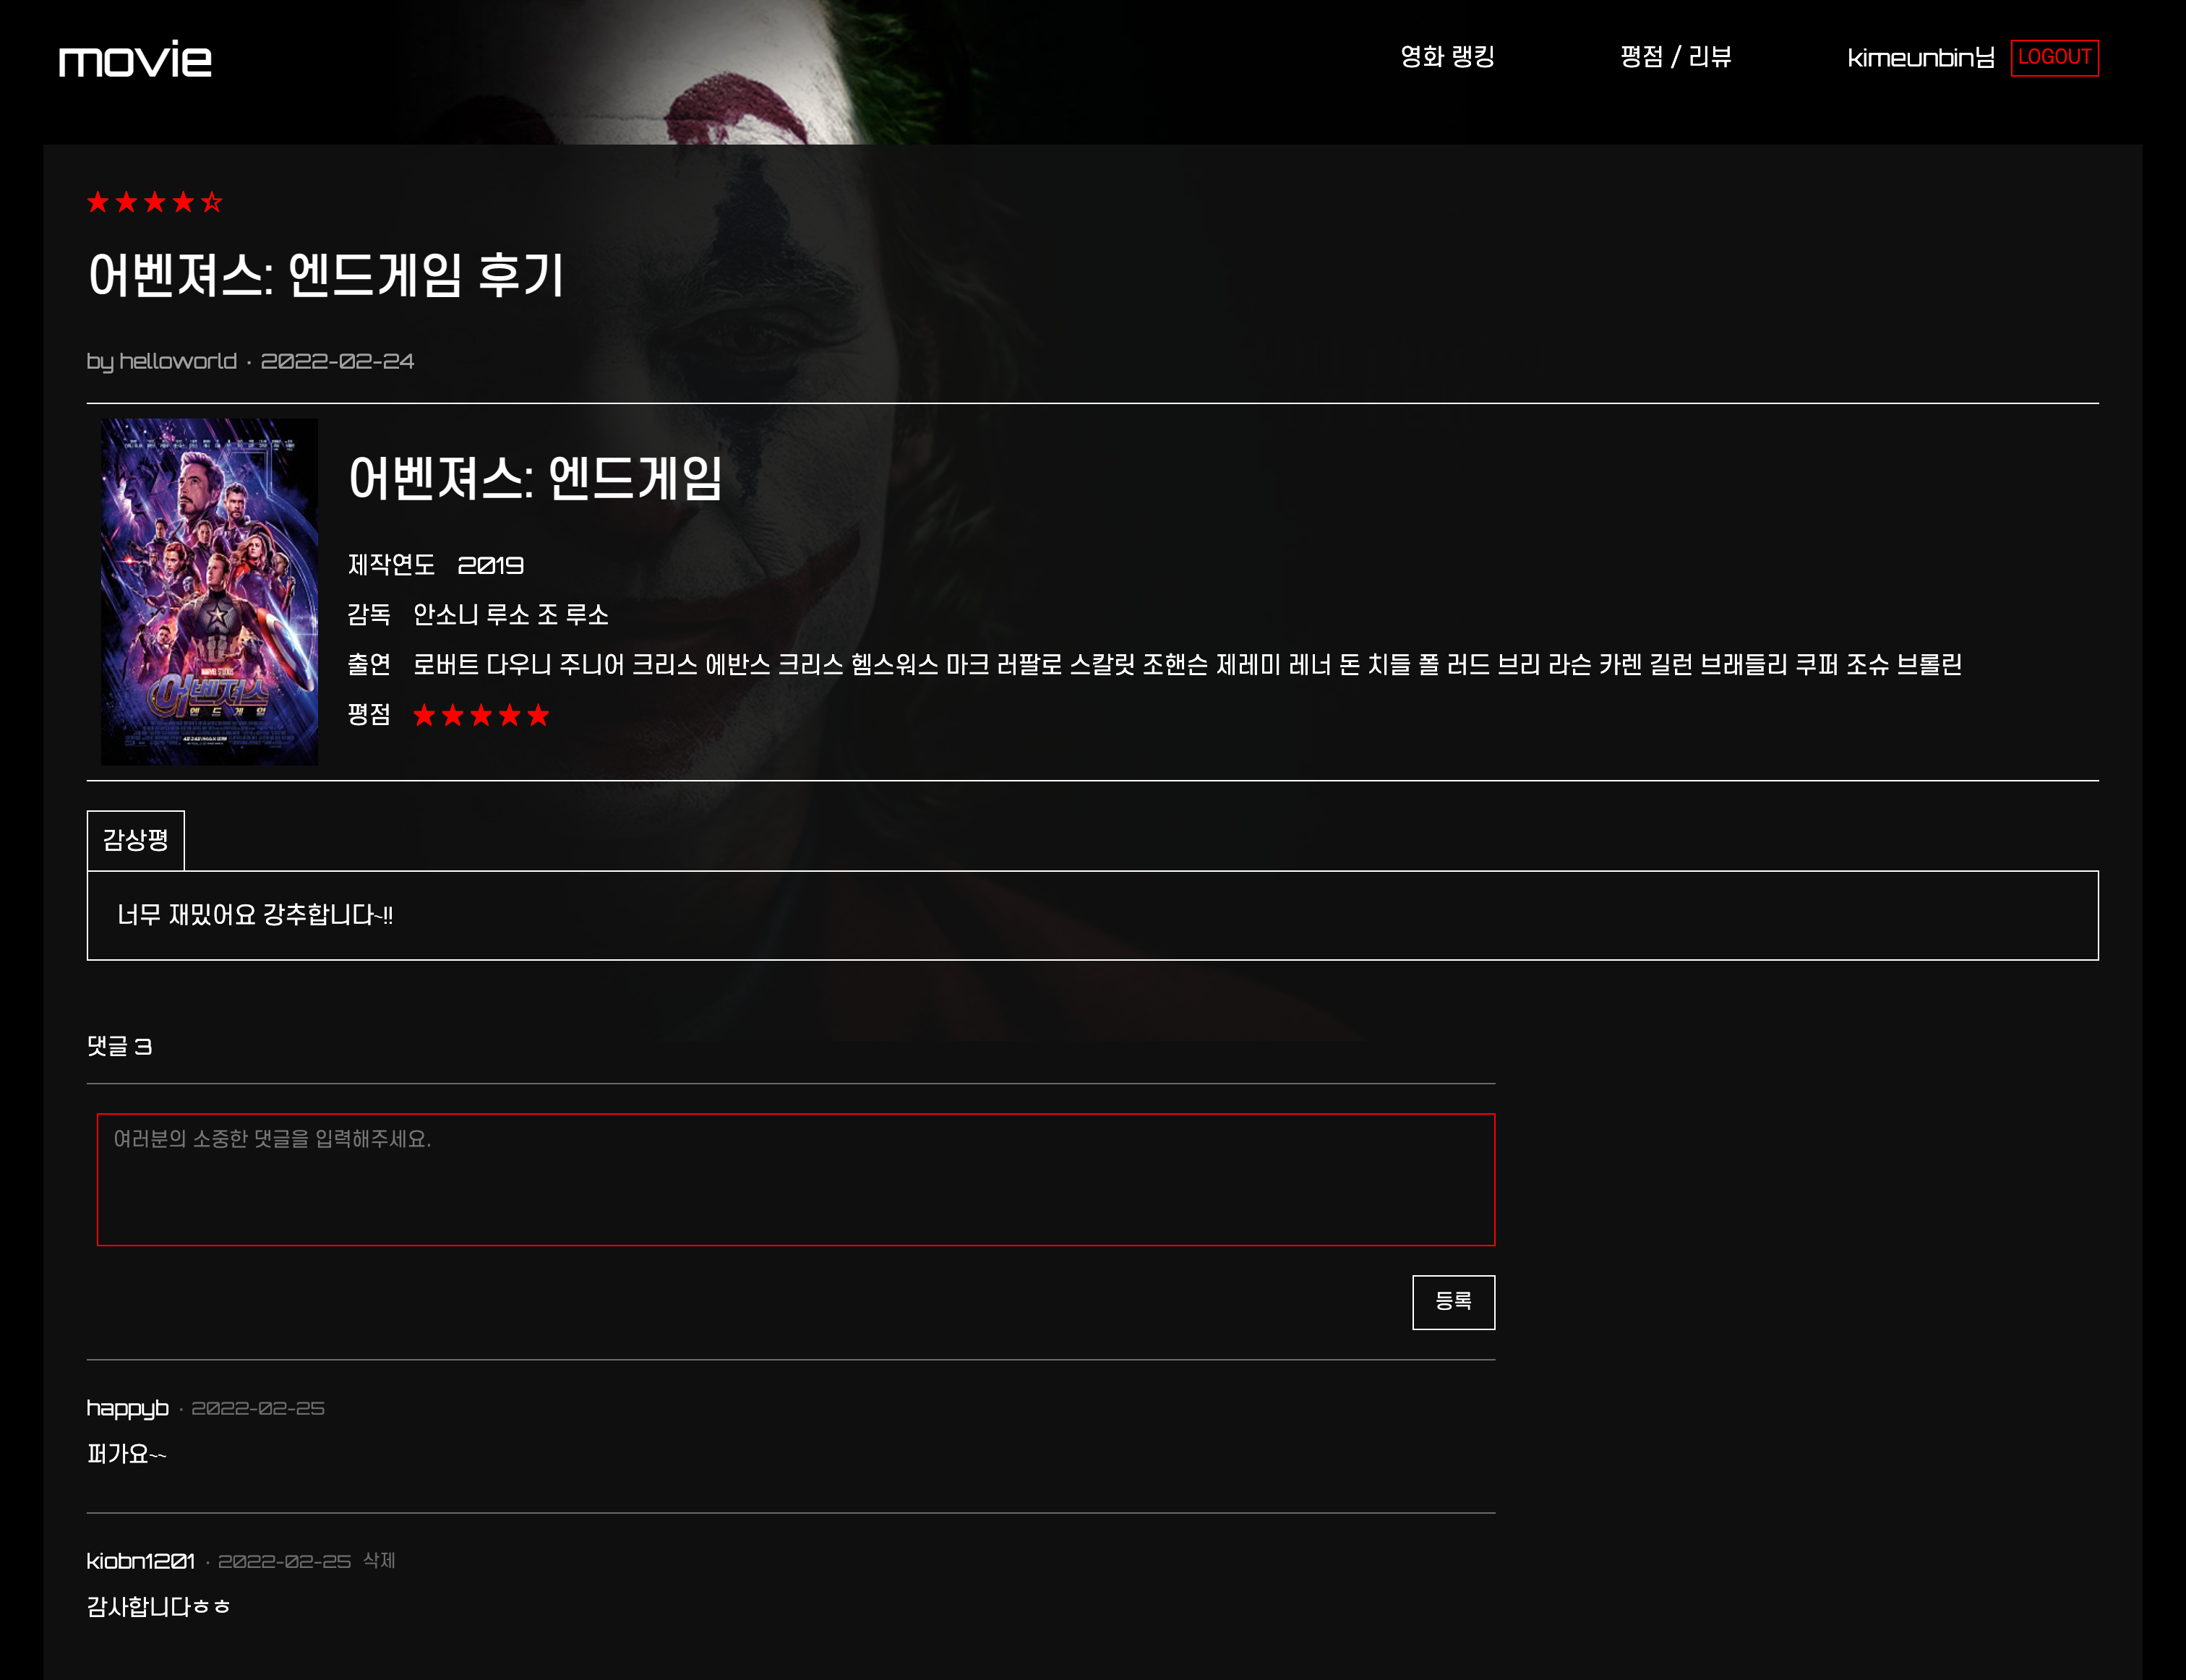The width and height of the screenshot is (2186, 1680).
Task: Open the 평점 / 리뷰 menu
Action: 1676,57
